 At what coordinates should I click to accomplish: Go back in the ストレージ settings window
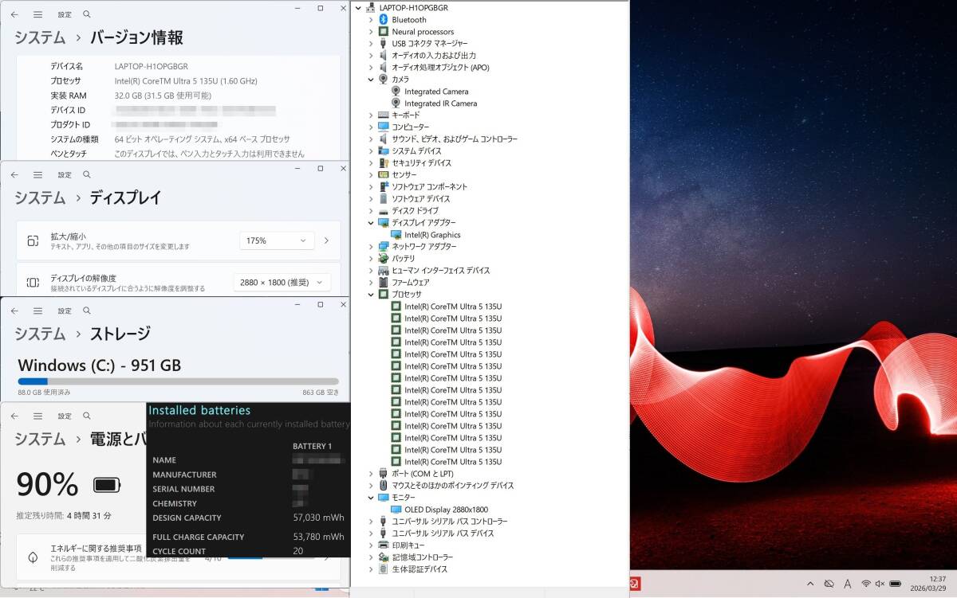(14, 311)
